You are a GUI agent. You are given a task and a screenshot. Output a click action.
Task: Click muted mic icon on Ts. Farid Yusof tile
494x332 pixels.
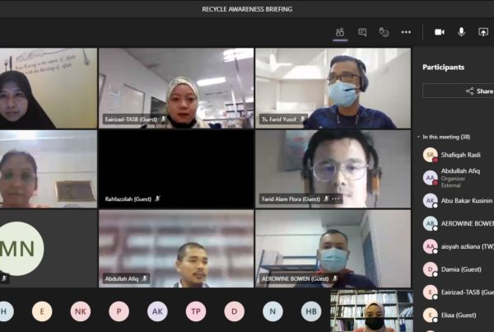point(302,119)
